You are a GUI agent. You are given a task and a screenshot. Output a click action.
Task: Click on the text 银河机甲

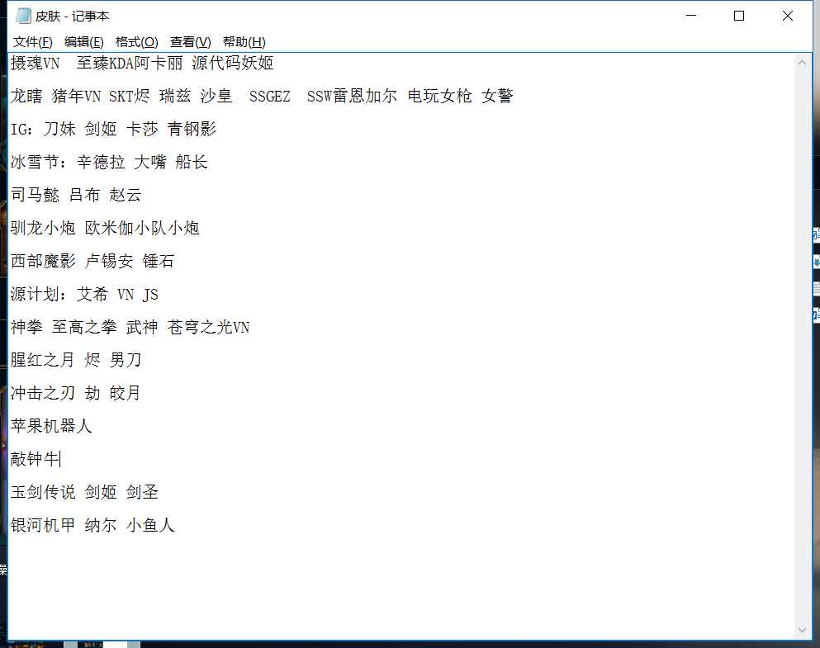pyautogui.click(x=43, y=525)
